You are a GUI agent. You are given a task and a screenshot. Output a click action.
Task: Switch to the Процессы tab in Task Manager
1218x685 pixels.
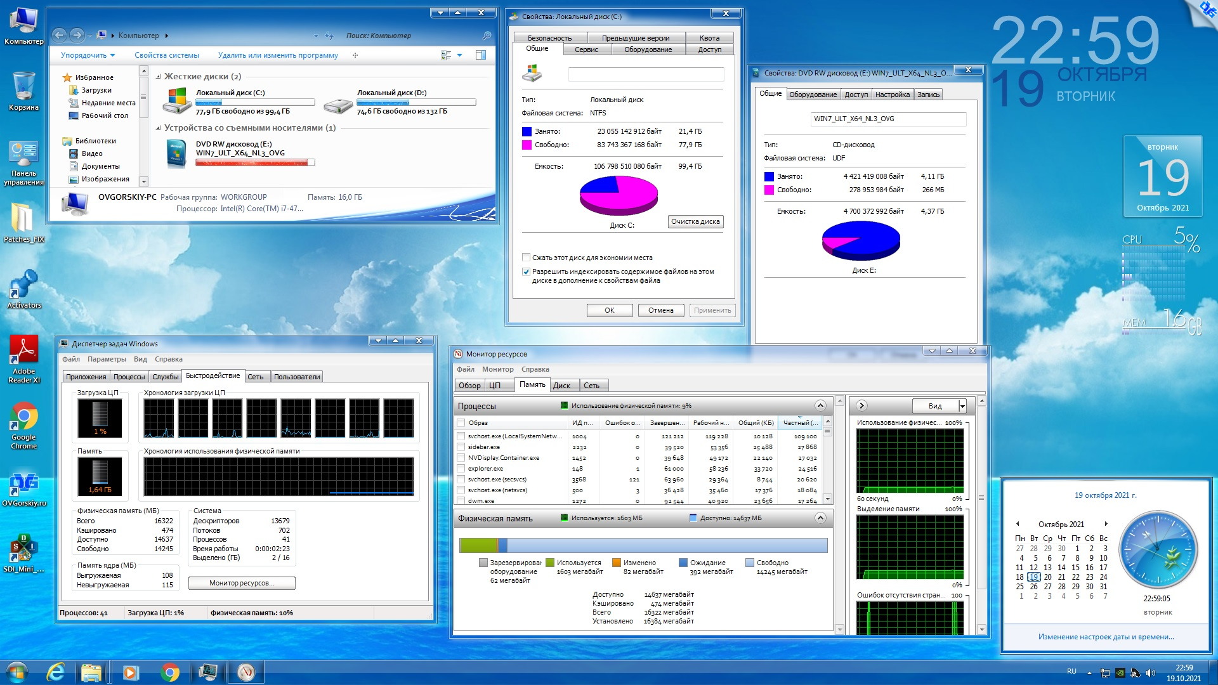coord(129,377)
